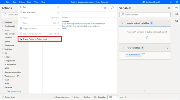Expand the Database group
Viewport: 180px width, 100px height.
click(x=8, y=87)
